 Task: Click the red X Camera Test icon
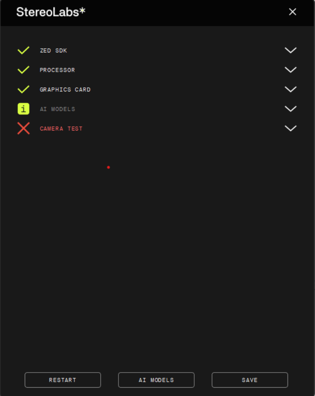tap(23, 129)
